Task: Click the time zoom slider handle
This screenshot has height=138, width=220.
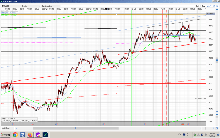Action: (206, 128)
